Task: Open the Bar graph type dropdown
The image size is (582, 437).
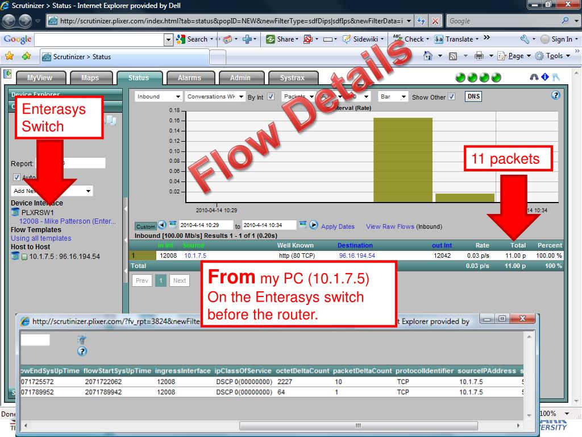Action: coord(393,97)
